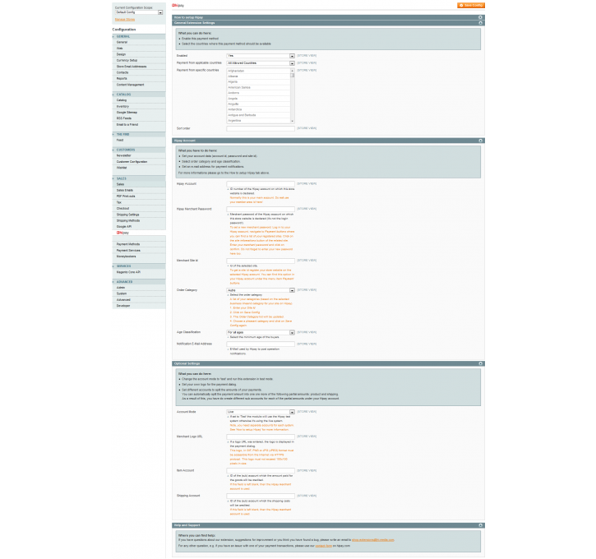596x559 pixels.
Task: Click the support email address link
Action: click(373, 539)
